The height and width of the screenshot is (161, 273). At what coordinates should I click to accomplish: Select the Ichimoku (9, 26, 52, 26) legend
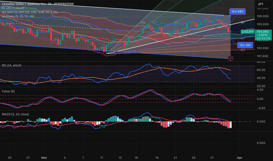point(18,16)
